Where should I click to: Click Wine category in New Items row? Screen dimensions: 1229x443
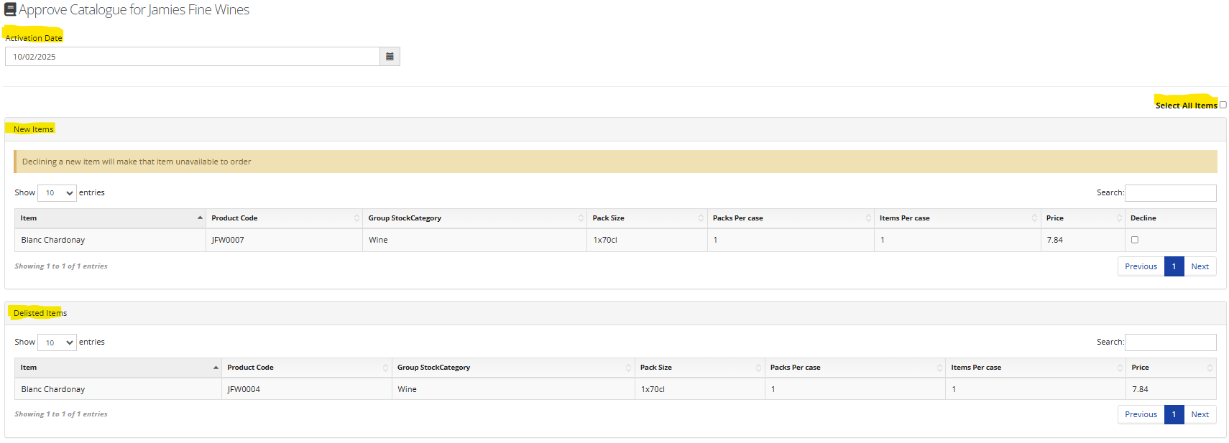click(x=378, y=240)
